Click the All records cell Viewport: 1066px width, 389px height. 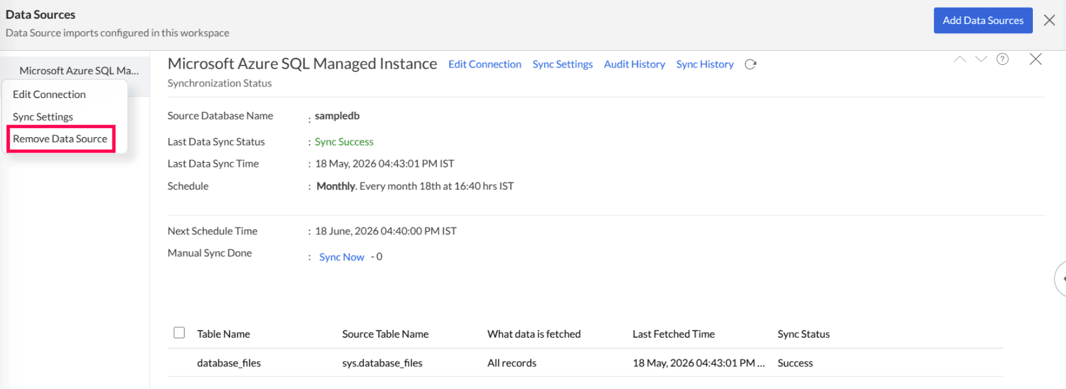click(x=512, y=363)
